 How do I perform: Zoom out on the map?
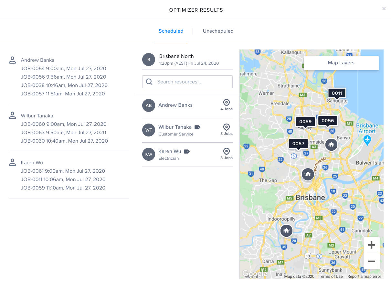[x=371, y=261]
